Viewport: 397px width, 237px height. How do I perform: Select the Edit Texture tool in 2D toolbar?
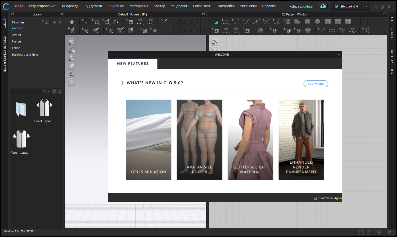click(287, 30)
